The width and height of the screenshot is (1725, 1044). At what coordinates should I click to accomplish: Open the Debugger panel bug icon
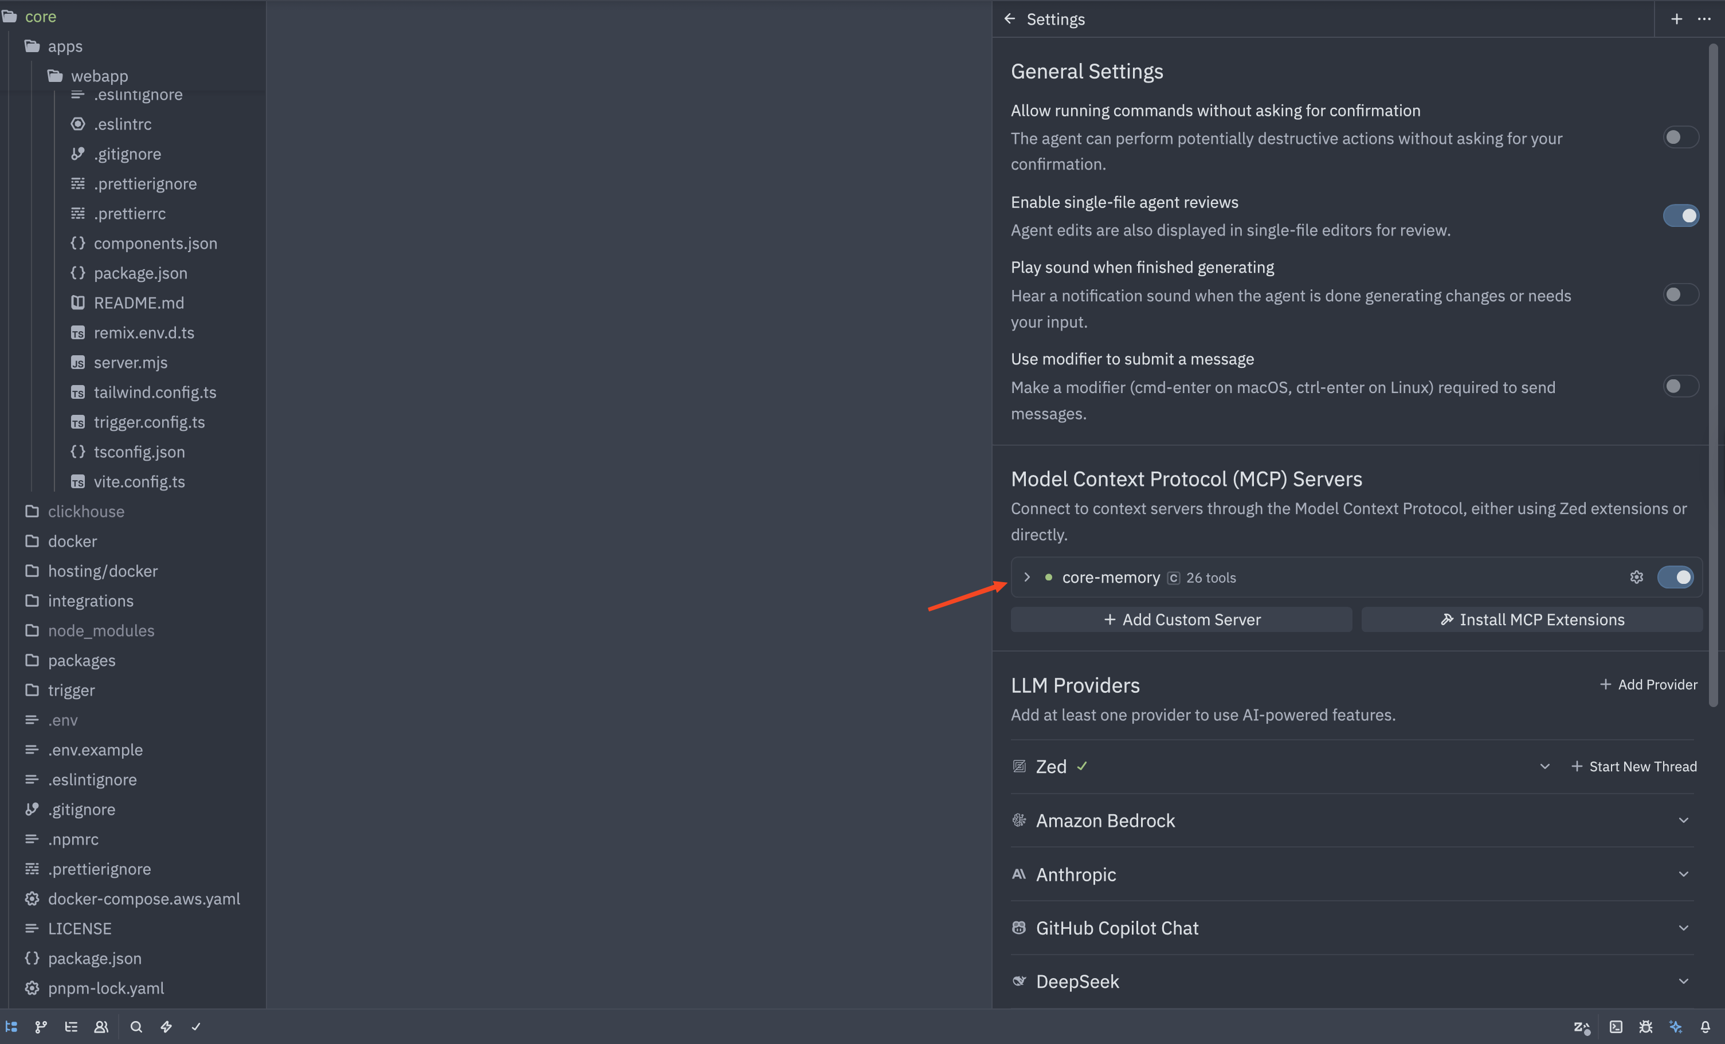(x=1646, y=1026)
